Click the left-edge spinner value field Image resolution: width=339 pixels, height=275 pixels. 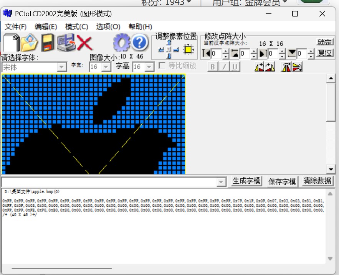pos(217,54)
